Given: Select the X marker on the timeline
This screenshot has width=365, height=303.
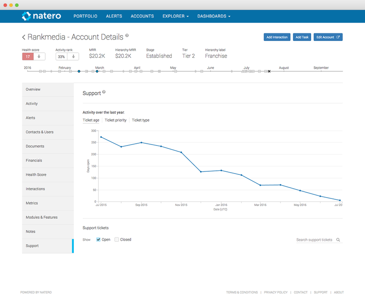Looking at the screenshot, I should (269, 72).
